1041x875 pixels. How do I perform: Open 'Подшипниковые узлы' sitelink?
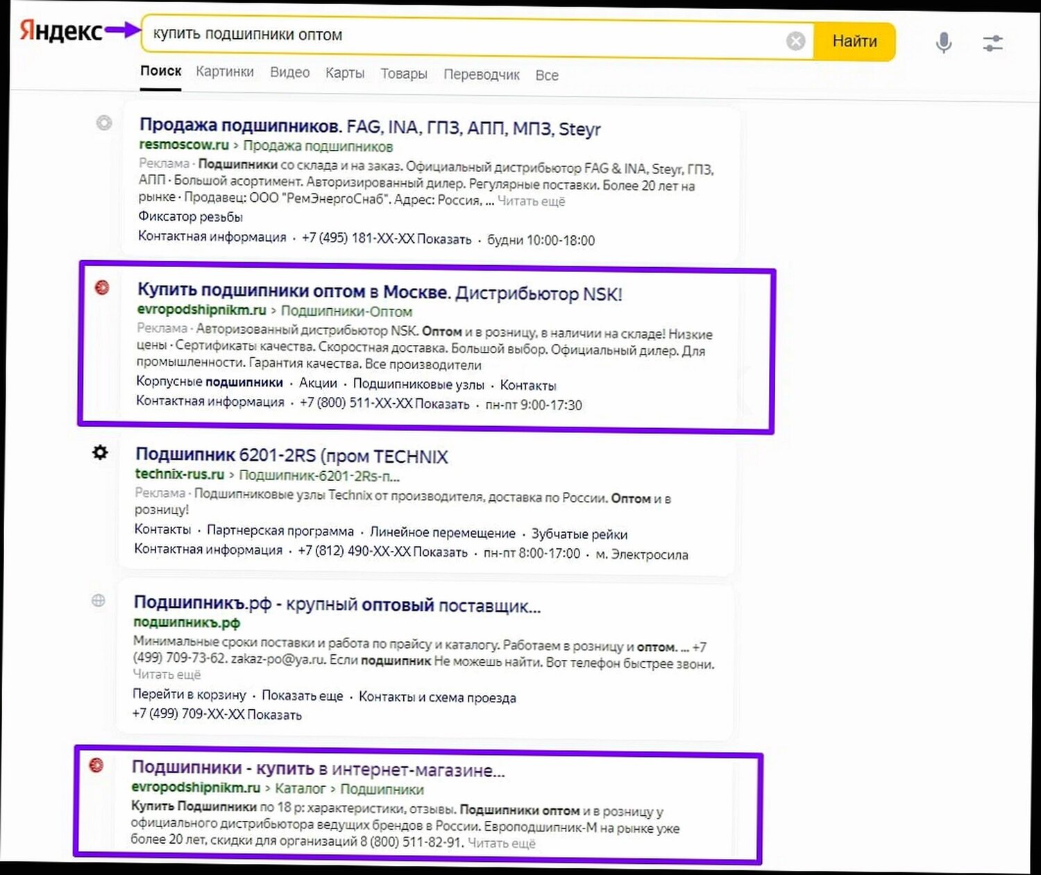coord(418,384)
